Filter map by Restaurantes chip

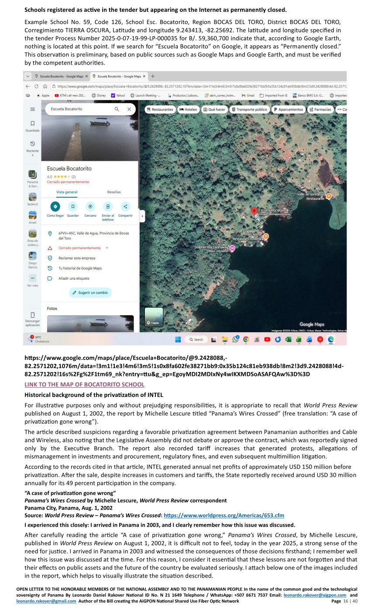click(x=159, y=109)
